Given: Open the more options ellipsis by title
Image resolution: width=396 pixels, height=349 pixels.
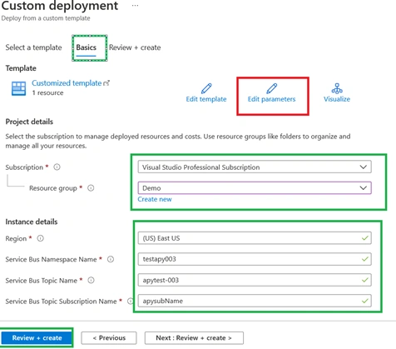Looking at the screenshot, I should pos(135,6).
